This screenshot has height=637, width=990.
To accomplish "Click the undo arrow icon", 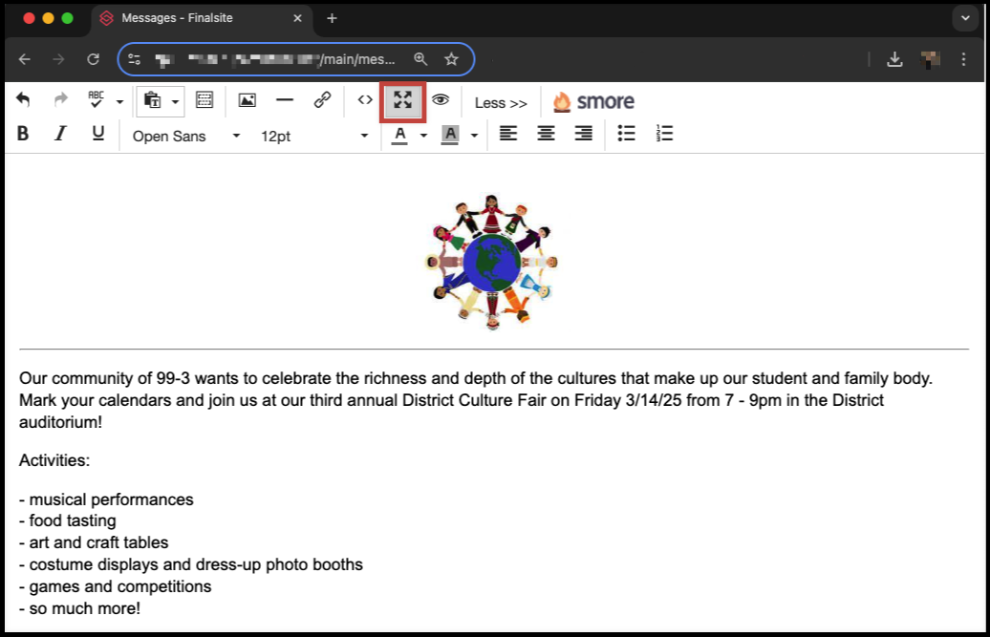I will coord(23,100).
